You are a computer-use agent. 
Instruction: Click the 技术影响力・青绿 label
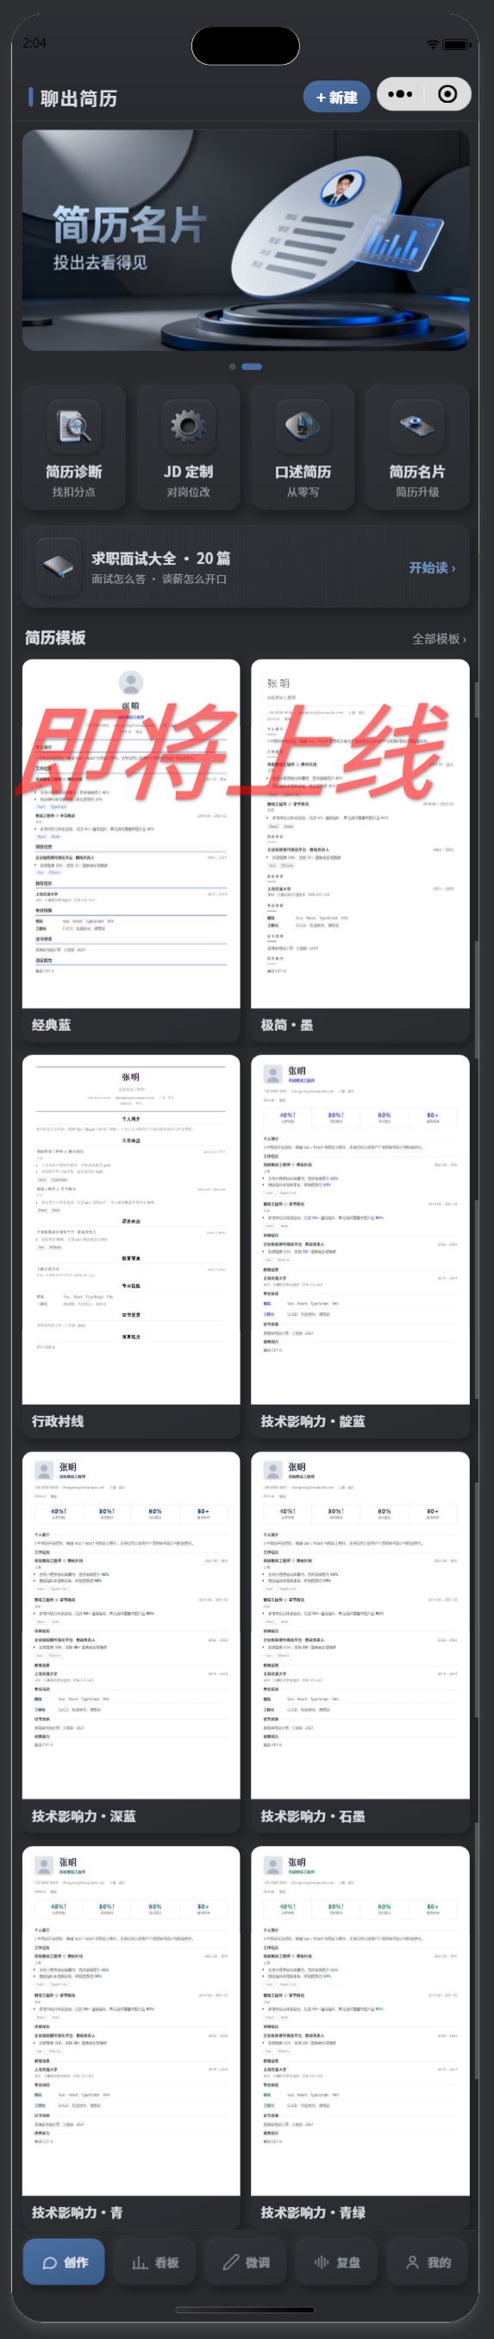click(x=314, y=2213)
